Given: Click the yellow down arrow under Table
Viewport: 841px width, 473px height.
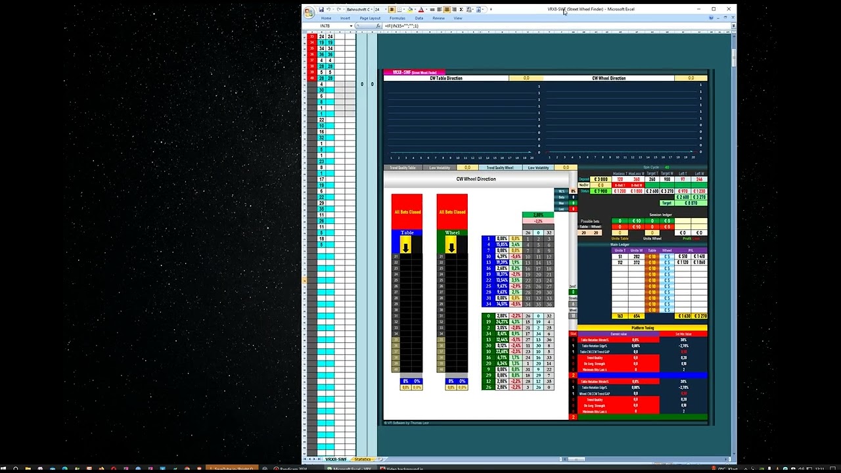Looking at the screenshot, I should click(406, 246).
